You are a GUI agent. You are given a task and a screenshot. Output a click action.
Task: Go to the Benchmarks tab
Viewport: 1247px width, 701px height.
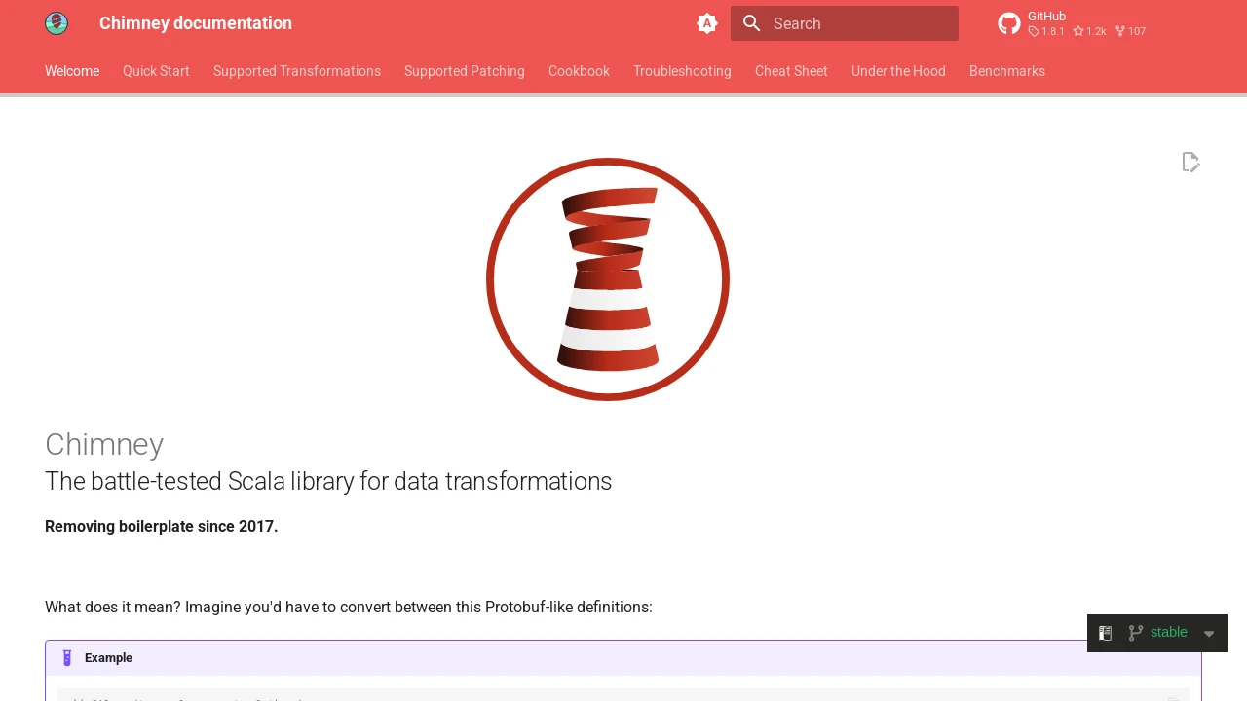[x=1007, y=71]
